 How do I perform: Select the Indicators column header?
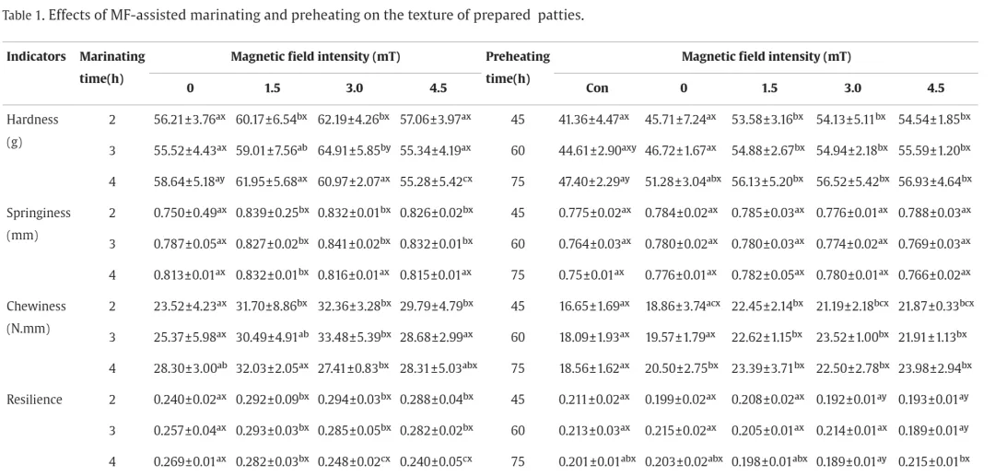pos(36,56)
